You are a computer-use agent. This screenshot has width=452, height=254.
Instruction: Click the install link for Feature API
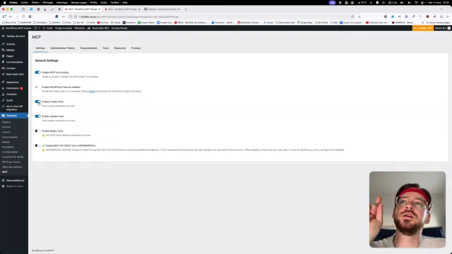tap(91, 91)
